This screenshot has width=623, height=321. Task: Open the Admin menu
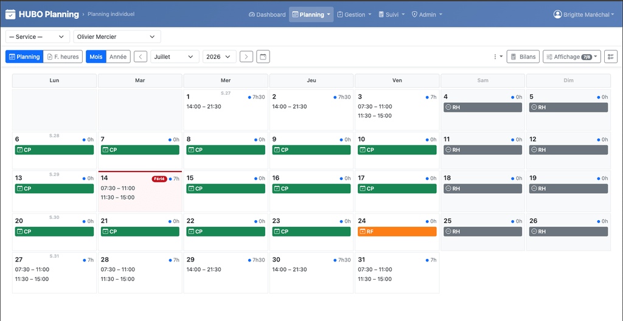click(x=426, y=15)
